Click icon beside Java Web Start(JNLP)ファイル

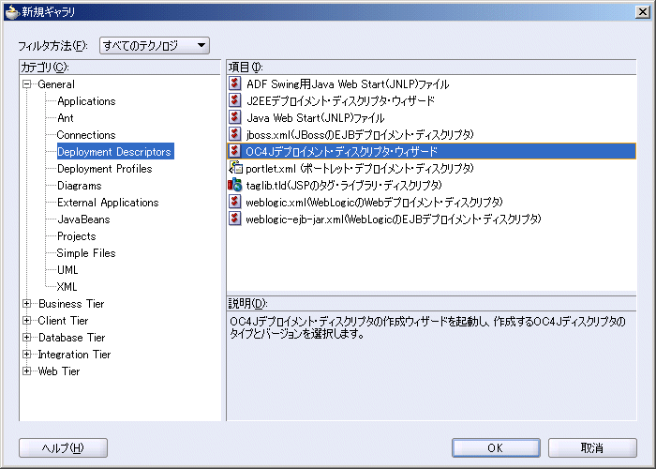point(234,117)
